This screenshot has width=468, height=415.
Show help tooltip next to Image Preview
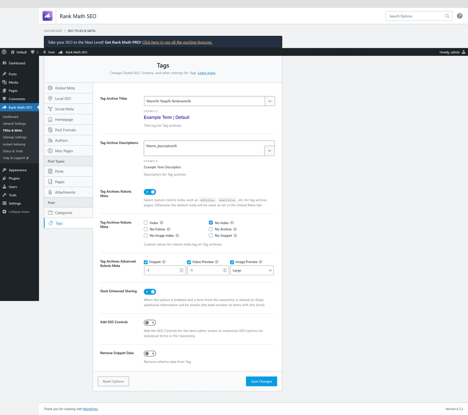tap(261, 262)
